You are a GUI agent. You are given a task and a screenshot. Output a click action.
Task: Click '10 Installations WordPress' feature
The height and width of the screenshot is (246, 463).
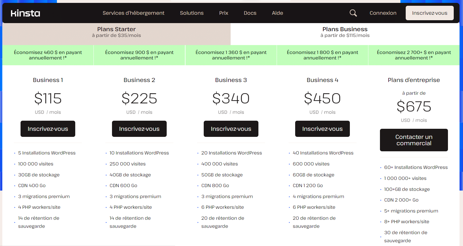139,153
